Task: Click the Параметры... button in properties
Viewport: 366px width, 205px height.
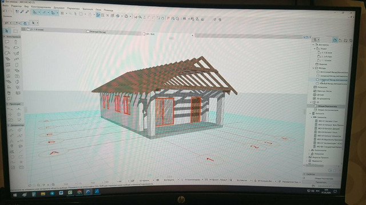Action: 321,182
